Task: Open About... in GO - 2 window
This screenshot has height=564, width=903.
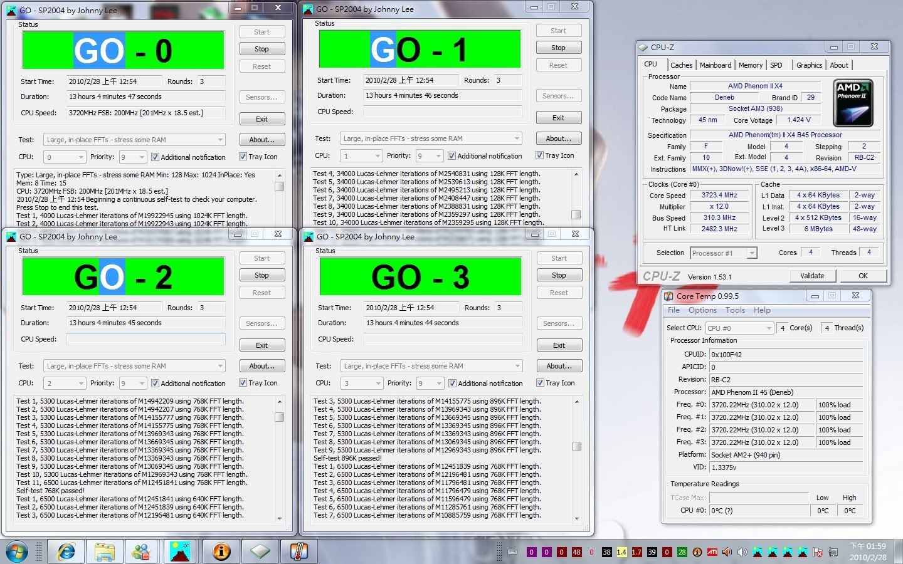Action: click(x=261, y=366)
